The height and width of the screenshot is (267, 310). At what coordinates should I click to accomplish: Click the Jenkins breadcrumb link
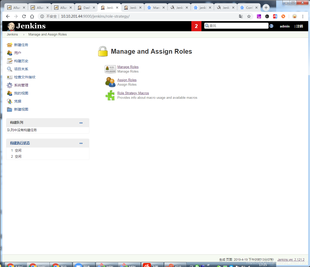click(x=12, y=34)
